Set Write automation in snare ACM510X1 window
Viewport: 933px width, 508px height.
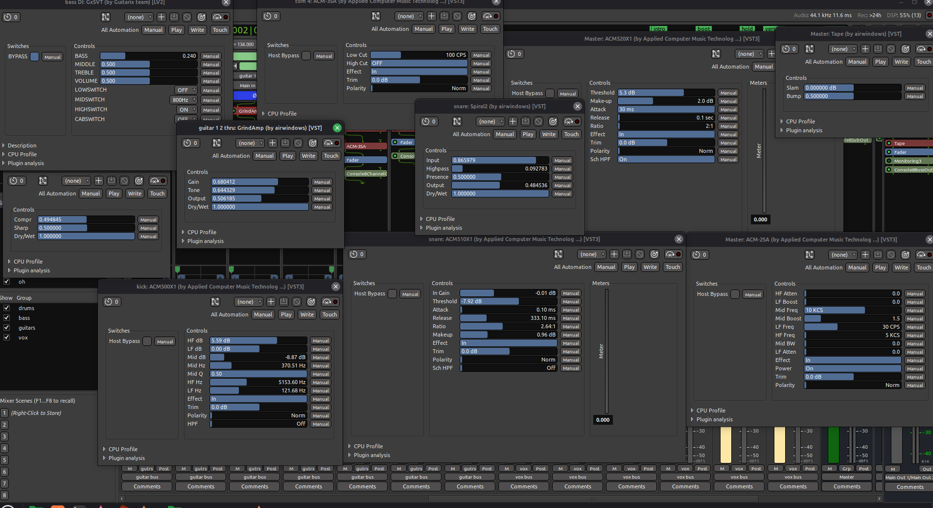coord(650,267)
